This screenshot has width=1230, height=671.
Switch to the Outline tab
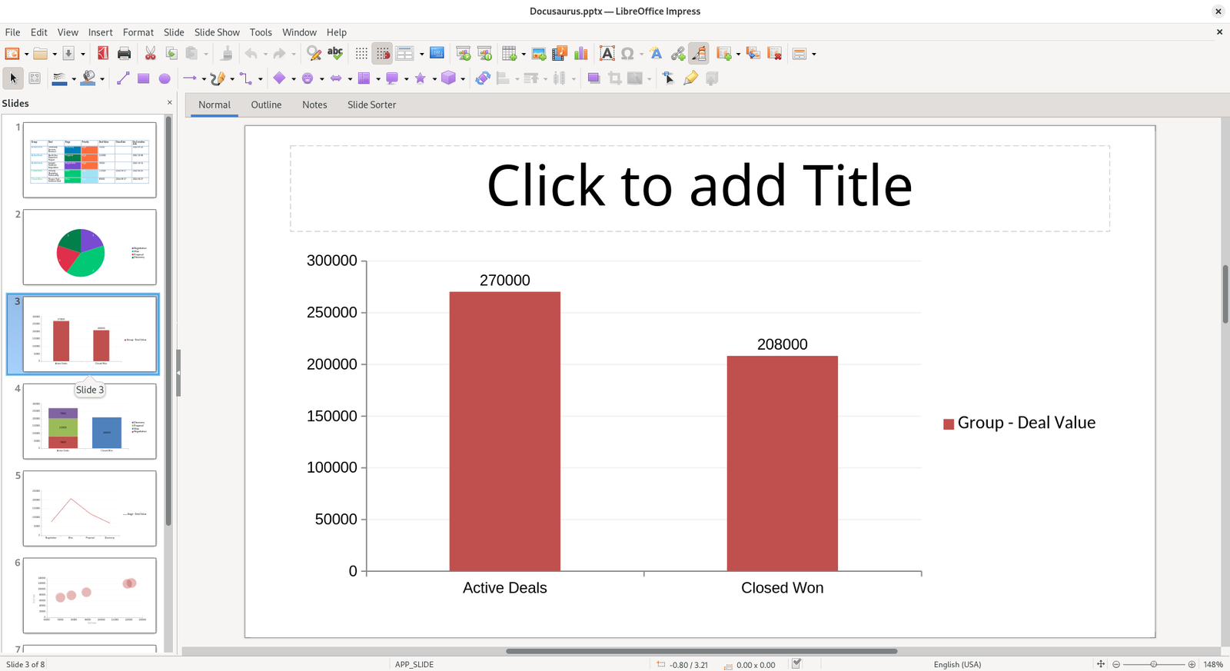click(x=266, y=105)
